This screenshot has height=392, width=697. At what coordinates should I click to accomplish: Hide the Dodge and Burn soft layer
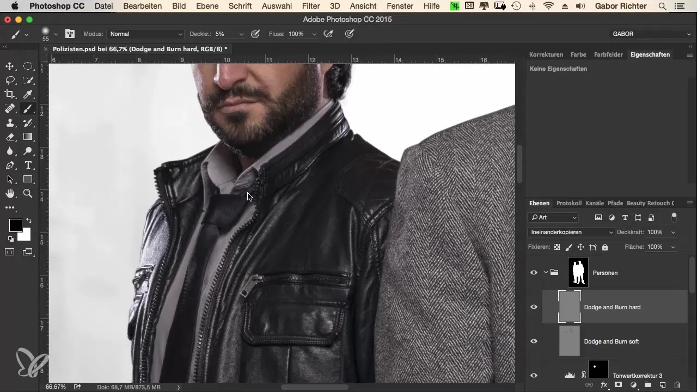(x=534, y=341)
